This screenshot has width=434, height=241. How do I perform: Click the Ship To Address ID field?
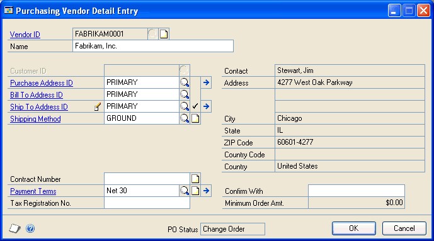point(142,106)
